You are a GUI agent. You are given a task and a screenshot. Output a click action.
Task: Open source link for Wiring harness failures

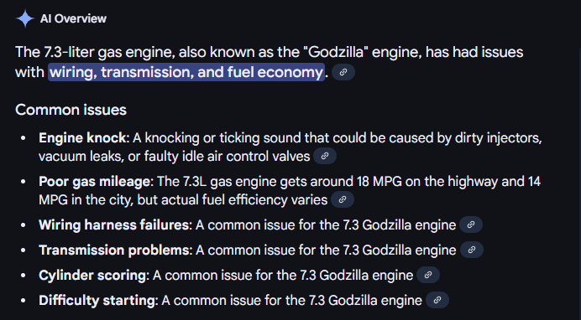coord(471,225)
